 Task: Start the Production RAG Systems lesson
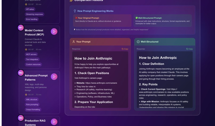click(54, 122)
